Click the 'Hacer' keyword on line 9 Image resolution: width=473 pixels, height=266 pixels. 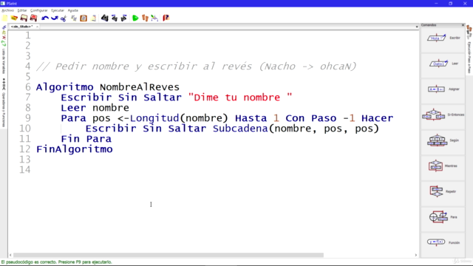click(x=377, y=118)
